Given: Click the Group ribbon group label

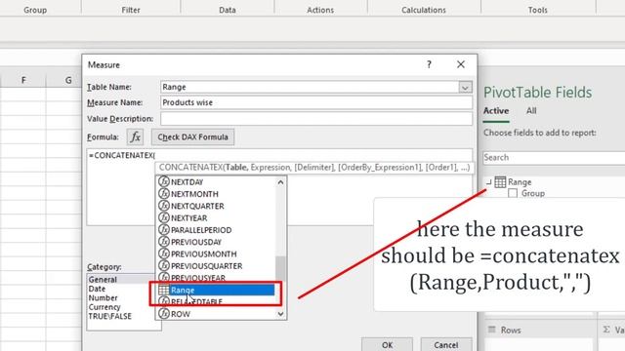Looking at the screenshot, I should [35, 10].
